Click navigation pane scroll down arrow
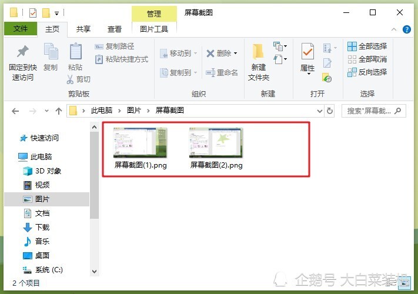Screen dimensions: 418x294 [95, 272]
